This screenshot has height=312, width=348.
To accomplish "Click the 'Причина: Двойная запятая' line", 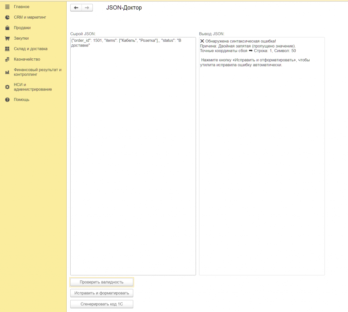I will (x=248, y=46).
